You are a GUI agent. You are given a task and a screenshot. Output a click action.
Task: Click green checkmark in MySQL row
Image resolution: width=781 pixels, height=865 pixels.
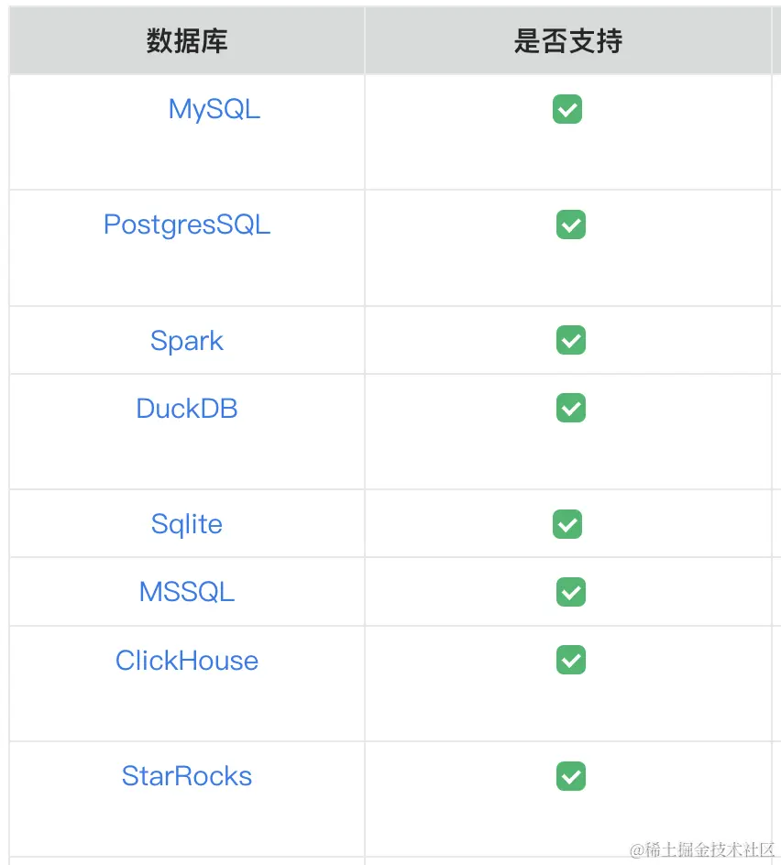point(567,109)
